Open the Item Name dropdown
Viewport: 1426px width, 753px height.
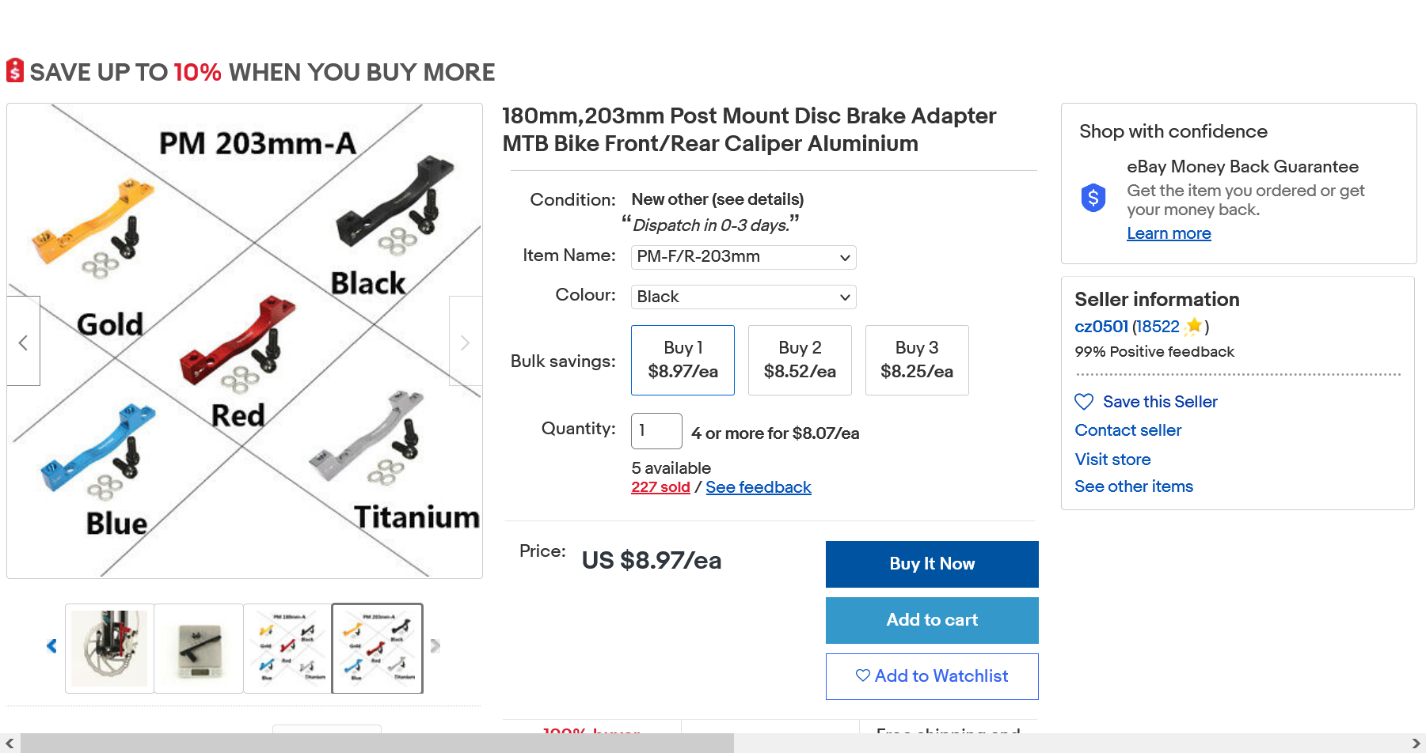743,257
